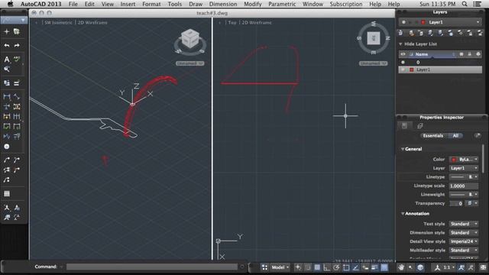Image resolution: width=489 pixels, height=275 pixels.
Task: Toggle Polar tracking in status bar
Action: pyautogui.click(x=336, y=267)
